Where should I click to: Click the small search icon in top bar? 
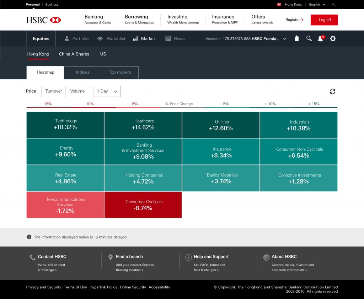coord(333,5)
